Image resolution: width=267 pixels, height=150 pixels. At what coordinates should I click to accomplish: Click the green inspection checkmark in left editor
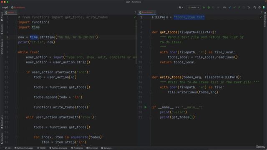tap(135, 17)
